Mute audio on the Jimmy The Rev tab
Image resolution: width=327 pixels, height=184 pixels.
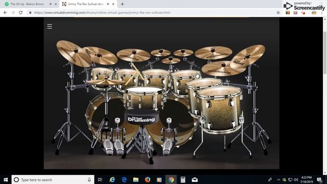(x=108, y=4)
